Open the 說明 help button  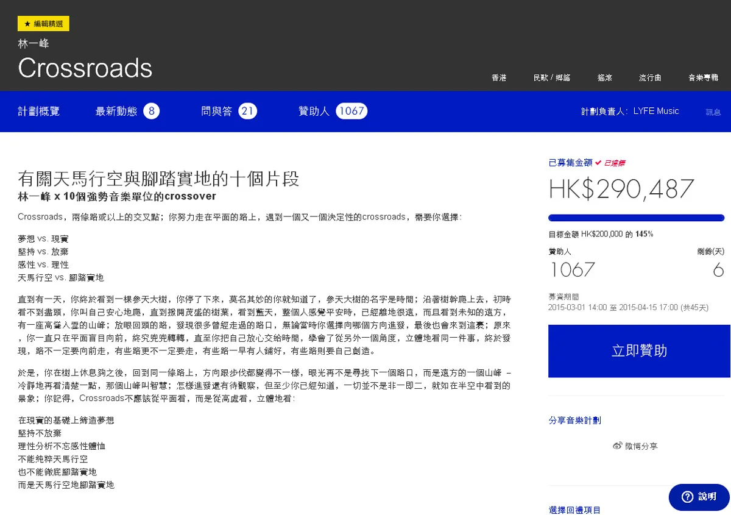click(x=699, y=497)
